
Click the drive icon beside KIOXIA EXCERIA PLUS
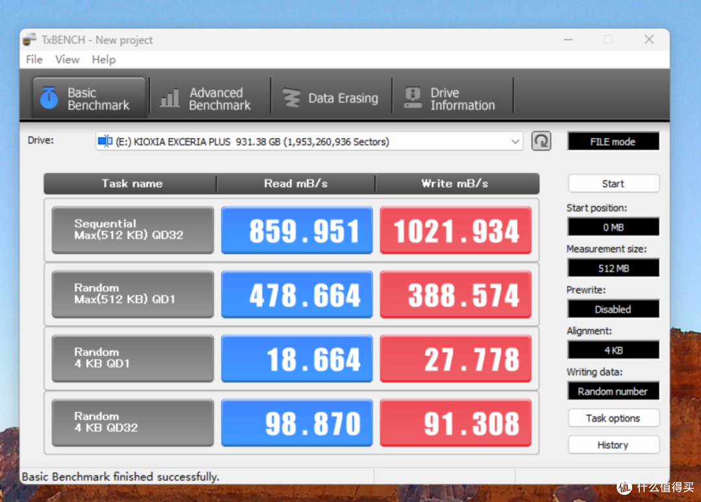(x=106, y=141)
